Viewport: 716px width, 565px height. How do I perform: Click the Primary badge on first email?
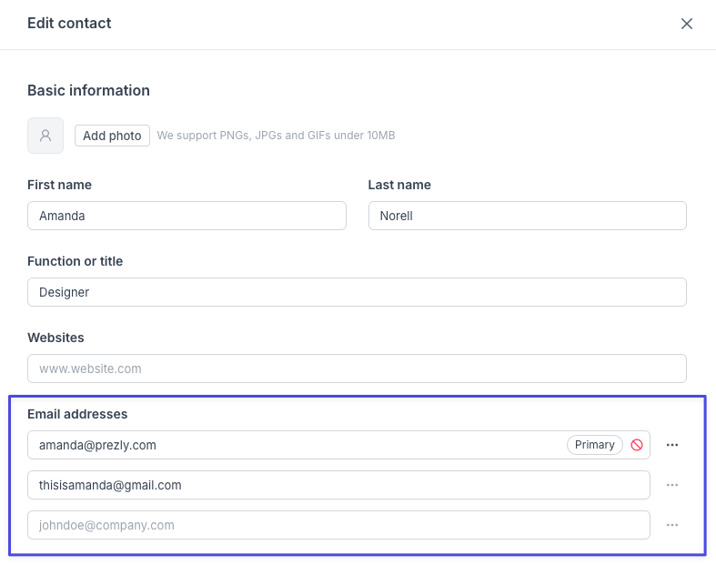click(x=595, y=445)
